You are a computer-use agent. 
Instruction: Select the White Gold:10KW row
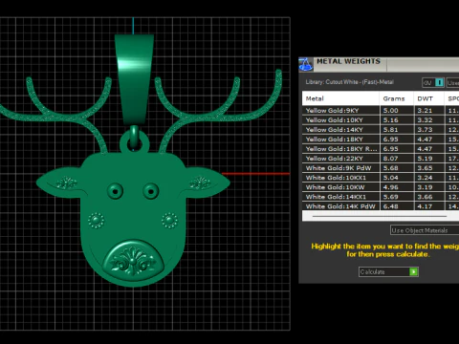pyautogui.click(x=381, y=187)
